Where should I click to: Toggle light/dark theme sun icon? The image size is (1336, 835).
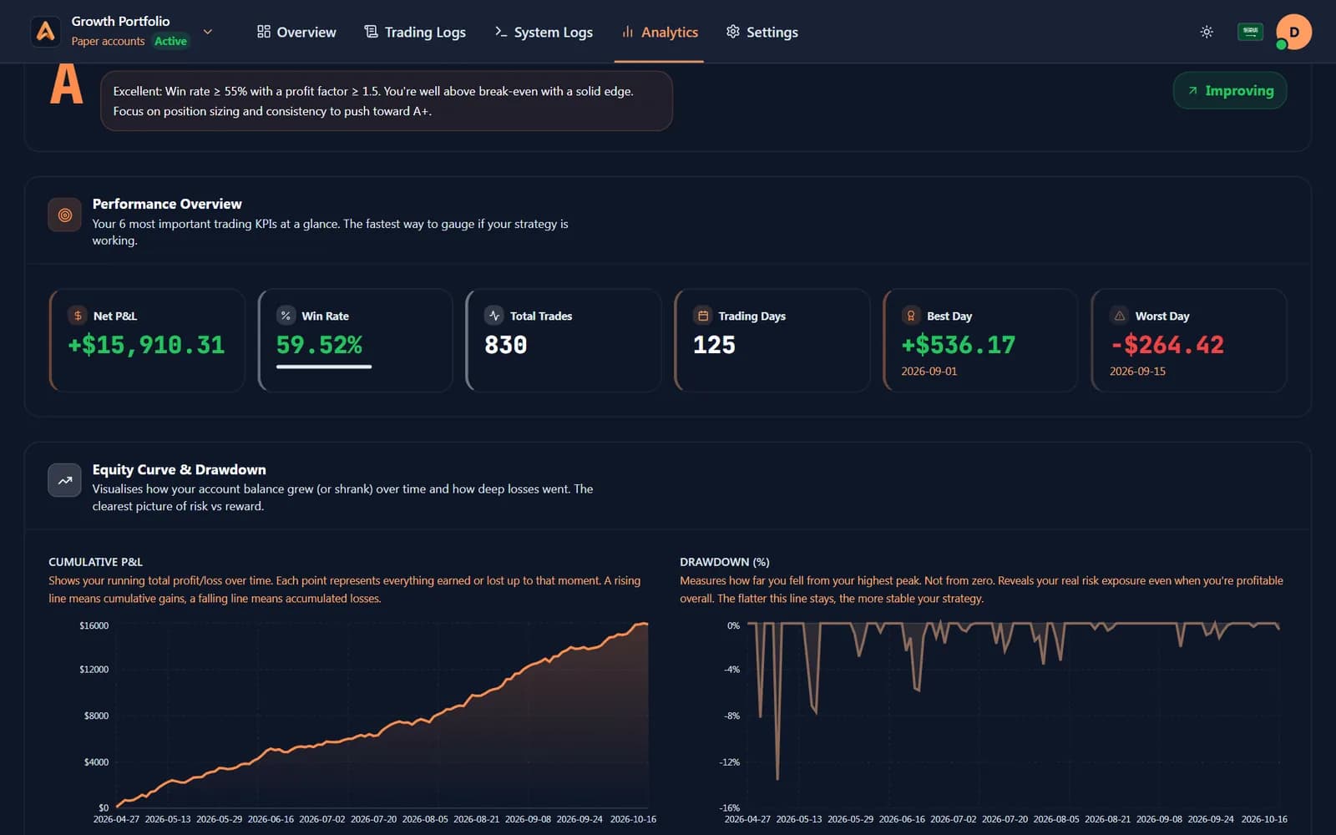[x=1207, y=32]
